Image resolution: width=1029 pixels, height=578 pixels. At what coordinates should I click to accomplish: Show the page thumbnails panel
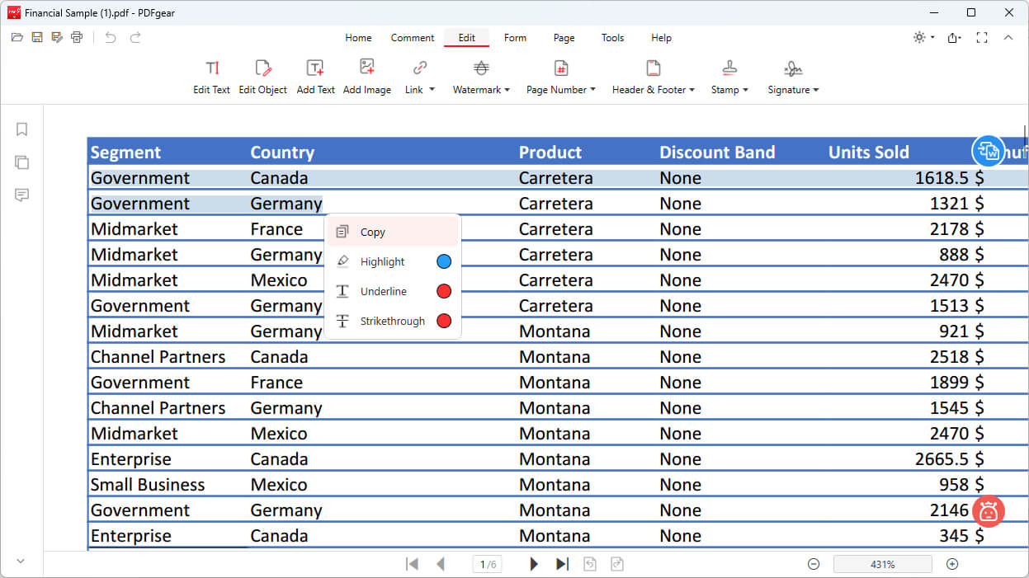tap(22, 162)
